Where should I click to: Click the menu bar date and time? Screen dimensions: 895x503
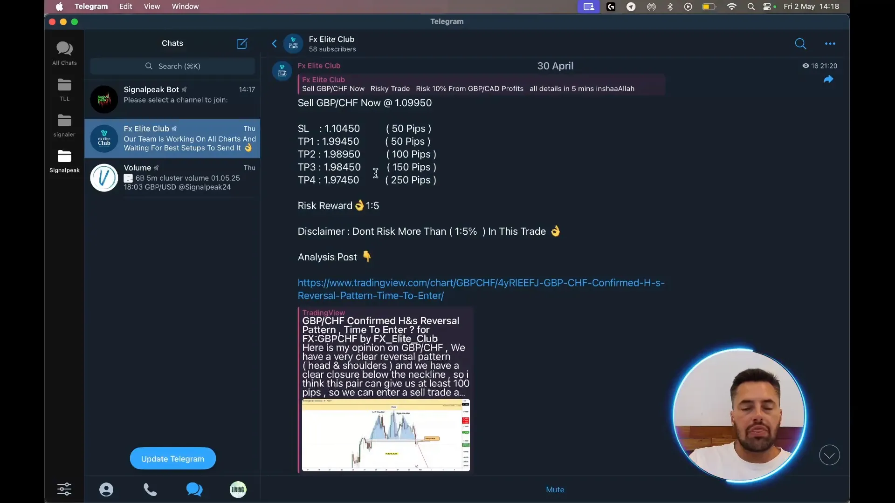811,7
